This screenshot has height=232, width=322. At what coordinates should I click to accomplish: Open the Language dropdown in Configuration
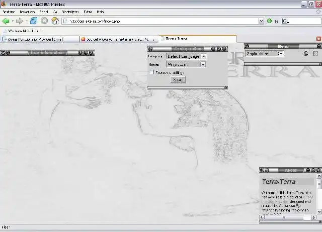186,56
